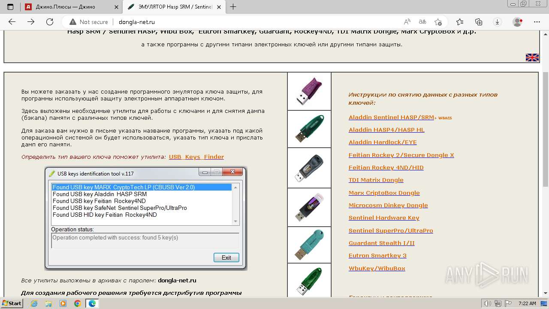Screen dimensions: 549x309
Task: Open a new browser tab
Action: (233, 6)
